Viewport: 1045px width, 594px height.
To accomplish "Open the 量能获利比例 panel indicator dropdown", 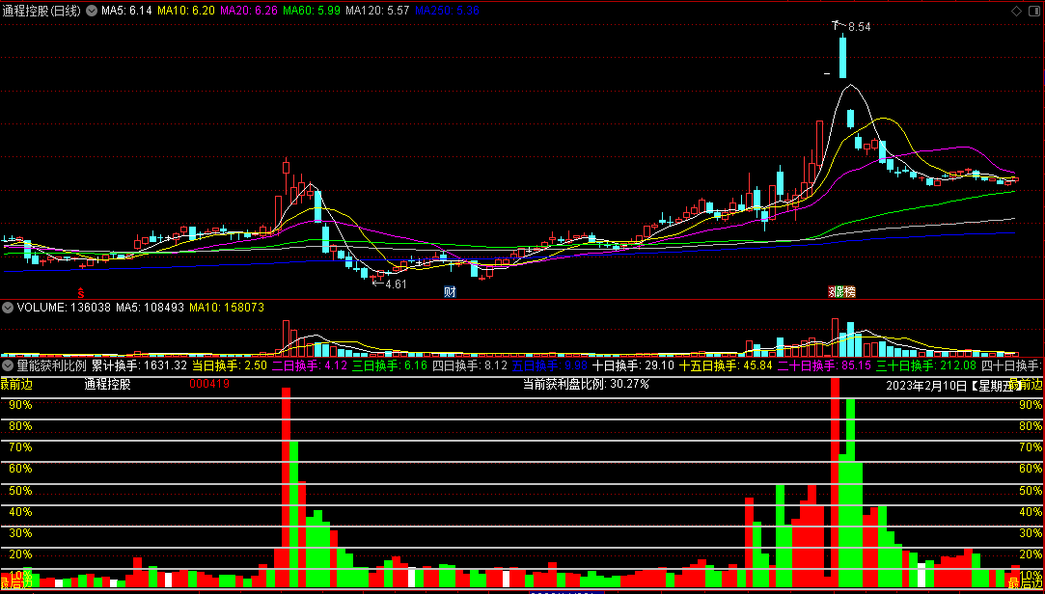I will [x=8, y=365].
